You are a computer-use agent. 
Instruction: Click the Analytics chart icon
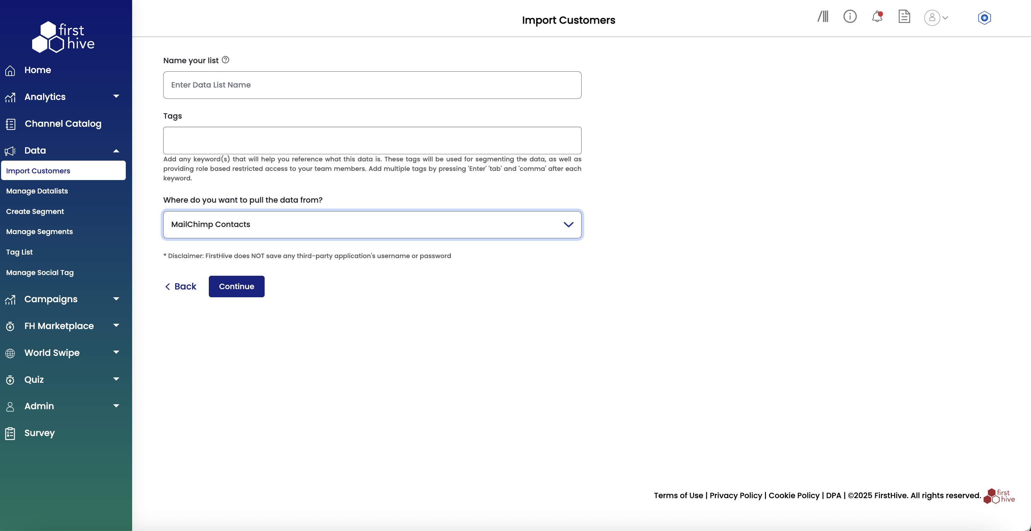click(x=10, y=97)
